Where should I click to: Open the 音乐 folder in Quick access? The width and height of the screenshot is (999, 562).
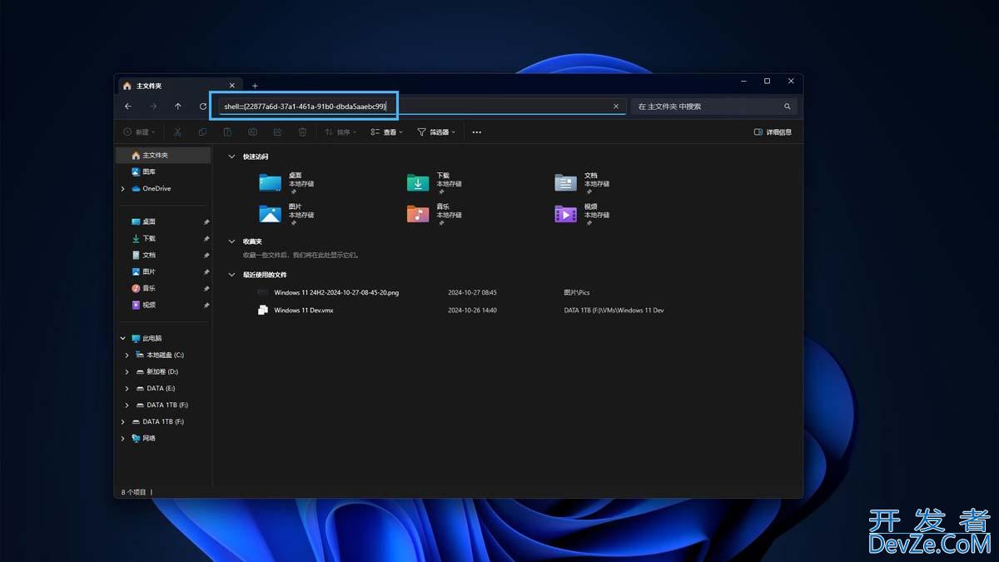pyautogui.click(x=418, y=213)
